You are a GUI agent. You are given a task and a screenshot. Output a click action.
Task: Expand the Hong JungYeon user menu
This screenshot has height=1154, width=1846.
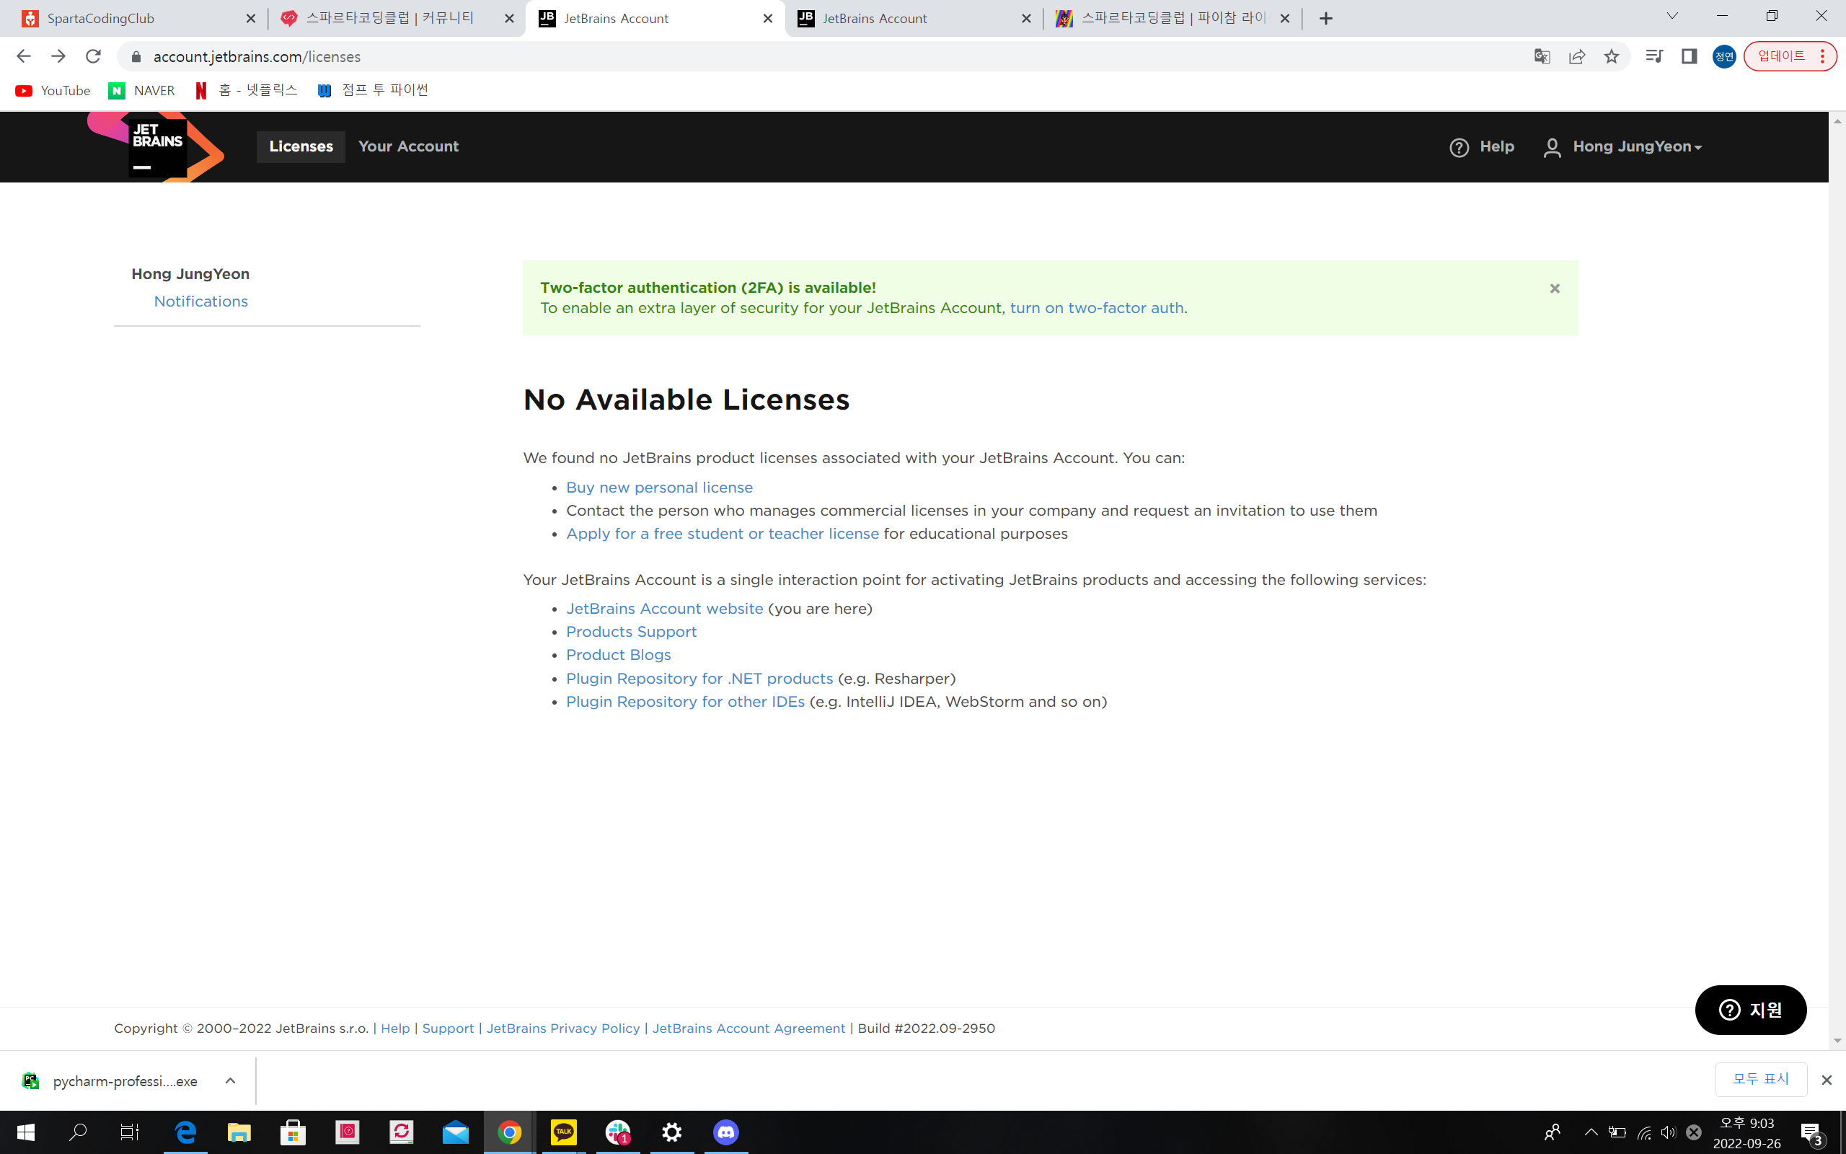pos(1623,147)
